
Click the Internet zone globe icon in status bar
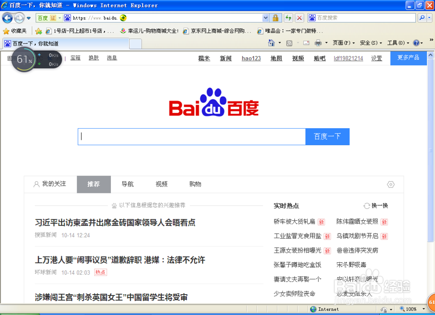(x=313, y=309)
